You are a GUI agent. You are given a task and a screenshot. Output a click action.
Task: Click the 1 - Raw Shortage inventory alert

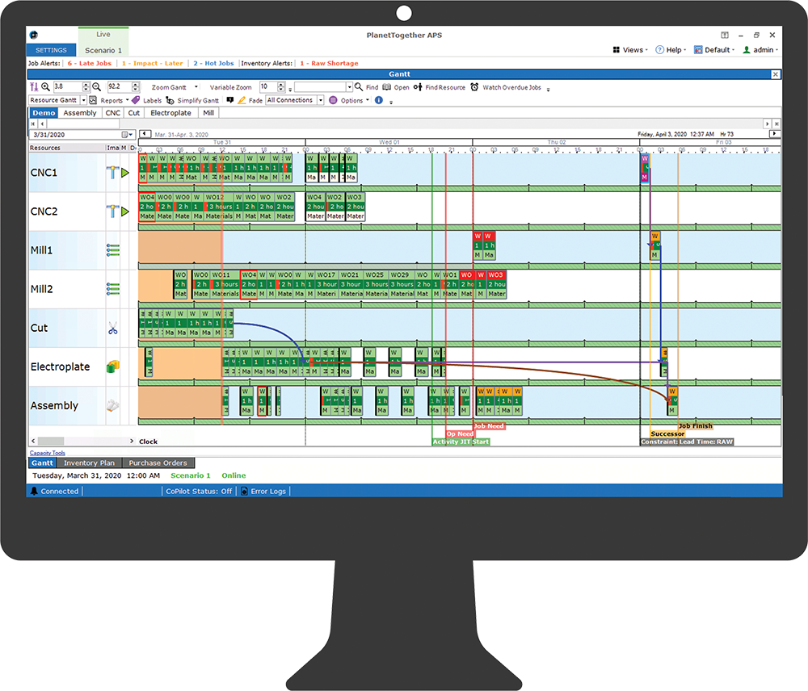pos(330,63)
